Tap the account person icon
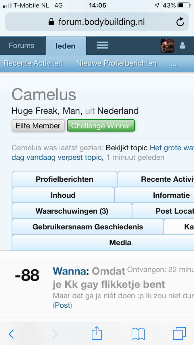The width and height of the screenshot is (194, 345). click(x=183, y=46)
